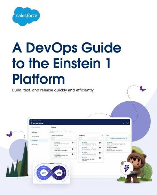Tick the select-all checkbox in Approved Work Items column

(x=53, y=138)
